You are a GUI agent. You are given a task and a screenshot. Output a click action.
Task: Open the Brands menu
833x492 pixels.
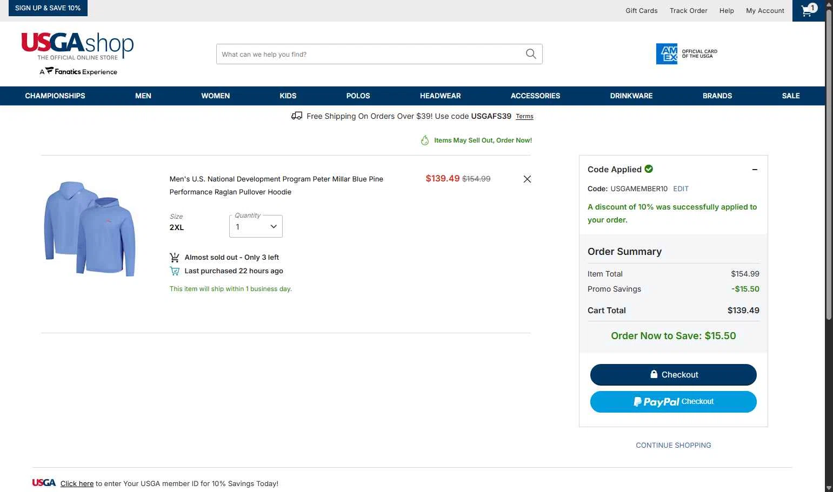click(x=717, y=96)
